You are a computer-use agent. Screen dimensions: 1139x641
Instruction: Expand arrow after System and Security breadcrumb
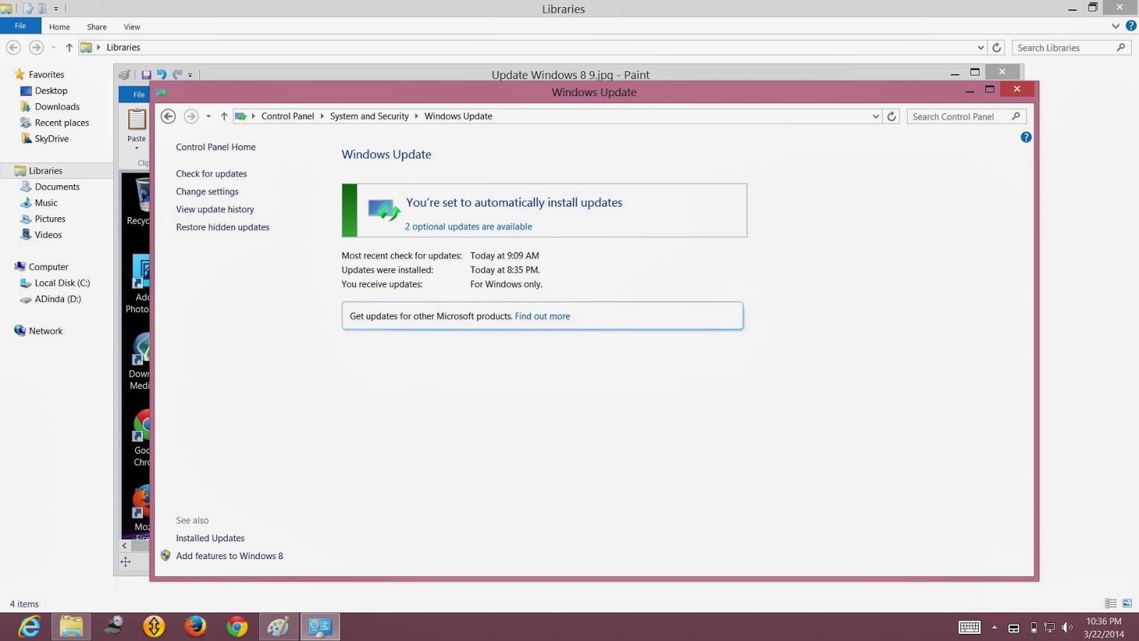[416, 116]
